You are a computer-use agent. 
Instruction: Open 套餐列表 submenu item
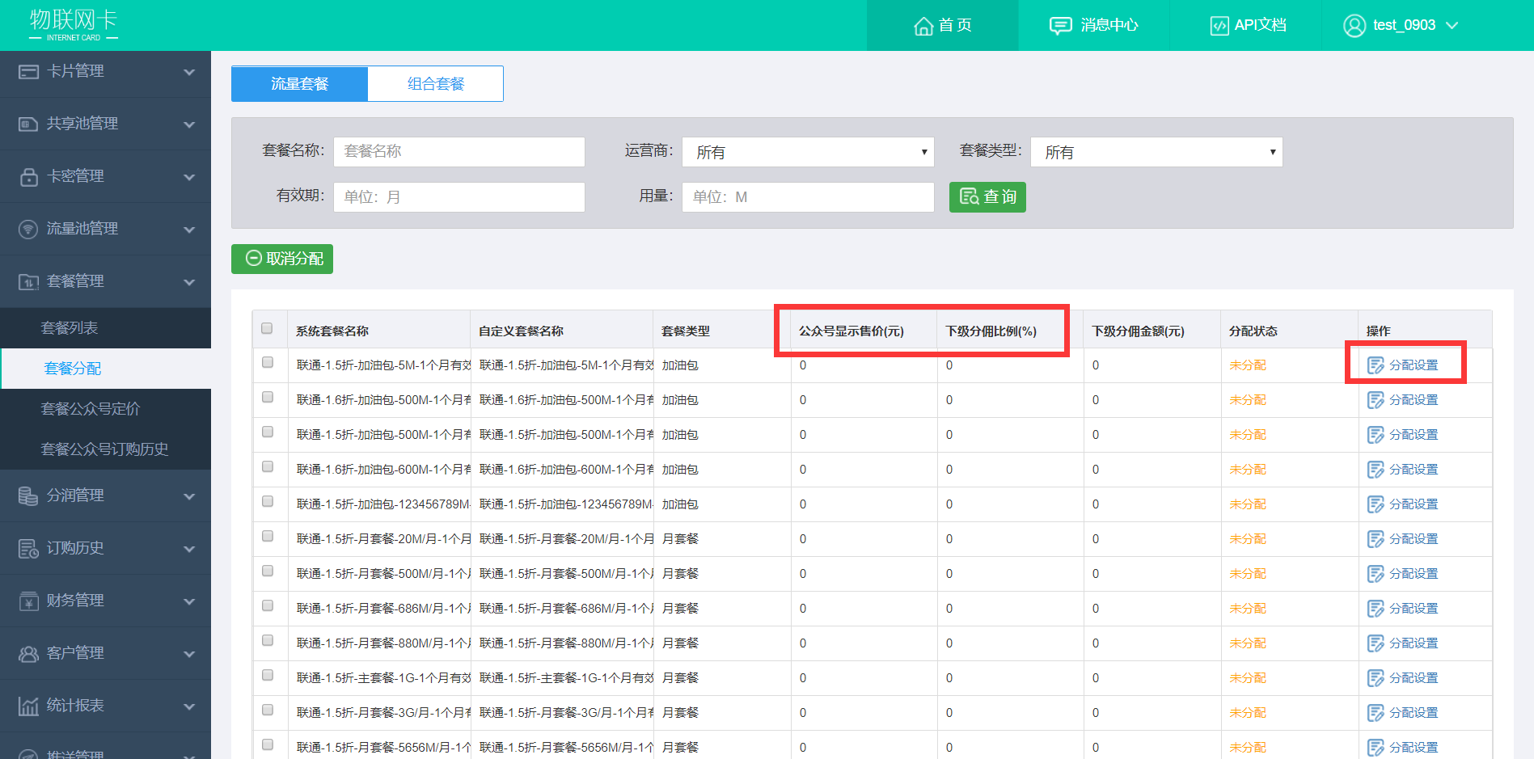coord(105,328)
